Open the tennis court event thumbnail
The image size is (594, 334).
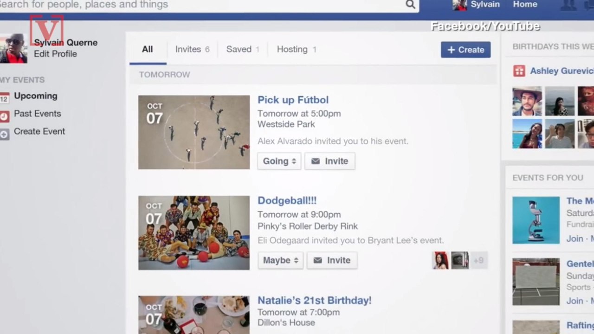pyautogui.click(x=536, y=282)
